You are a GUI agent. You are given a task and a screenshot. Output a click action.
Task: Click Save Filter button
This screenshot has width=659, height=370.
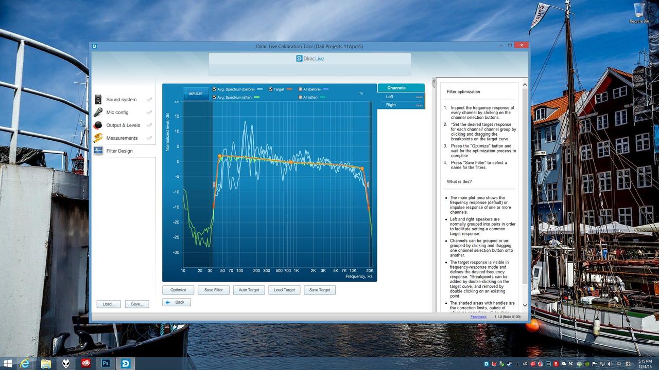click(x=214, y=290)
